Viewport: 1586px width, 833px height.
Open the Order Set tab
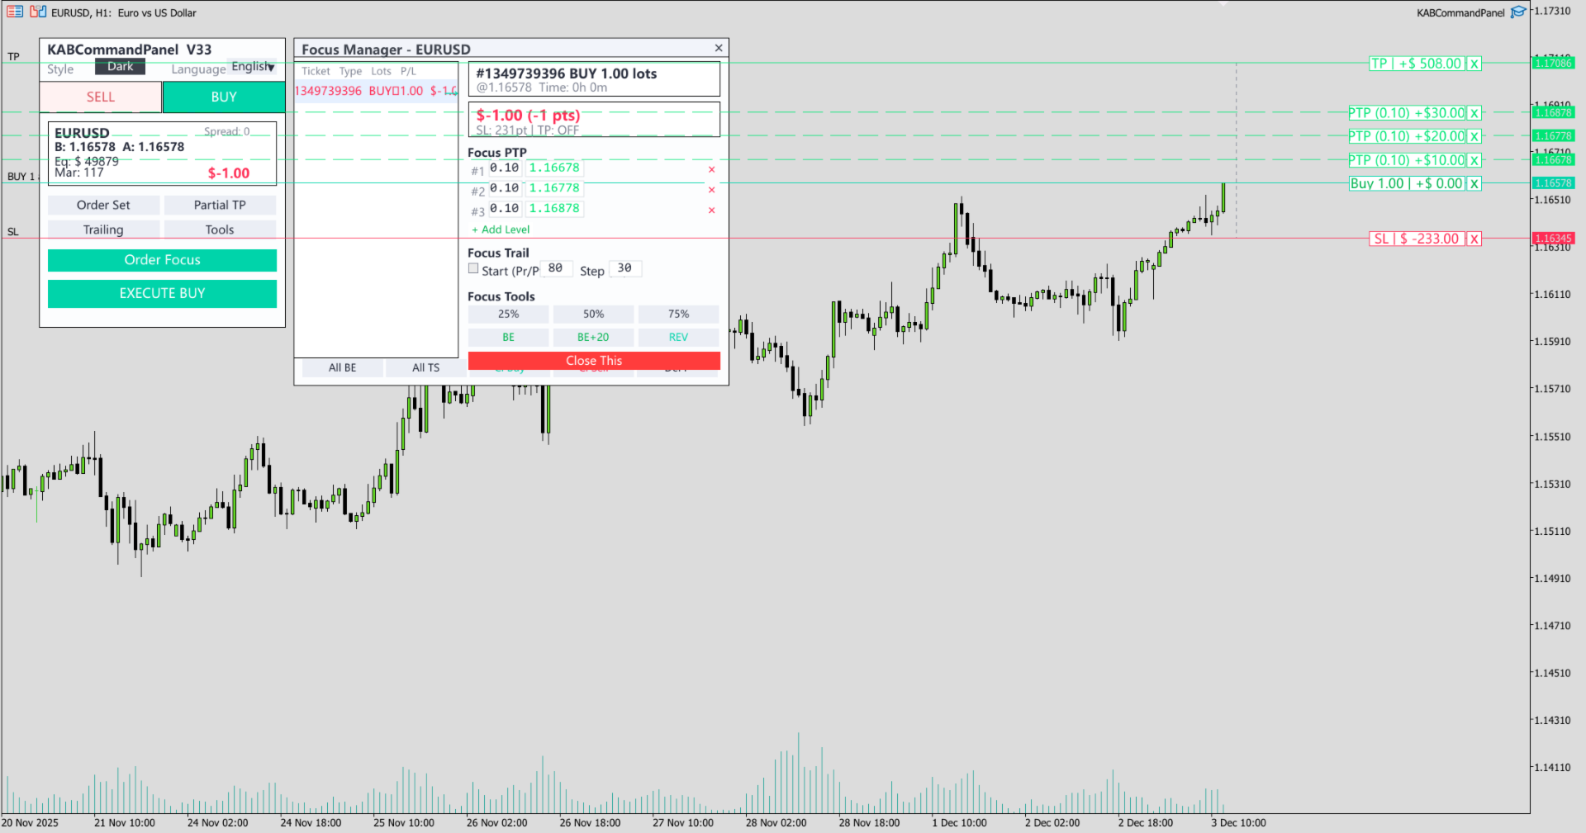tap(103, 205)
